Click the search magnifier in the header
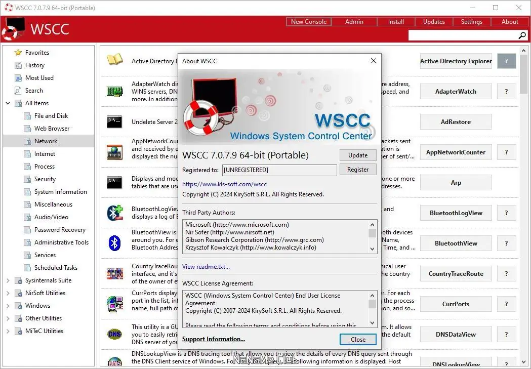 pos(522,35)
